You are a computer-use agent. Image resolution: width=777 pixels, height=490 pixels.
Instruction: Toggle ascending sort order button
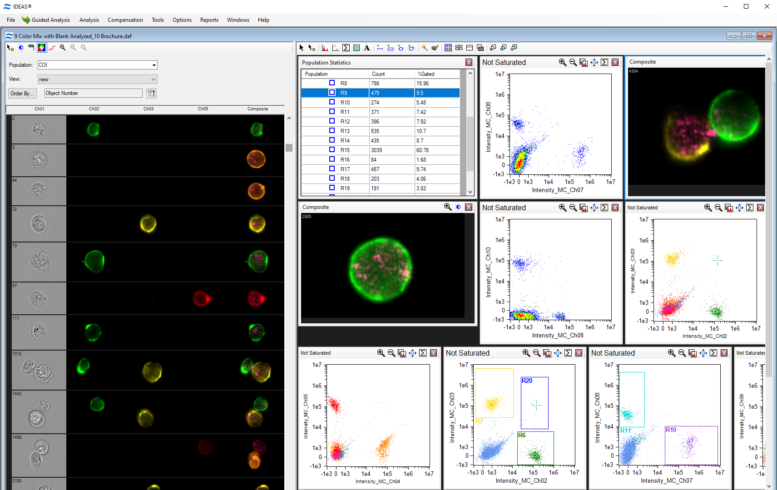pos(151,93)
